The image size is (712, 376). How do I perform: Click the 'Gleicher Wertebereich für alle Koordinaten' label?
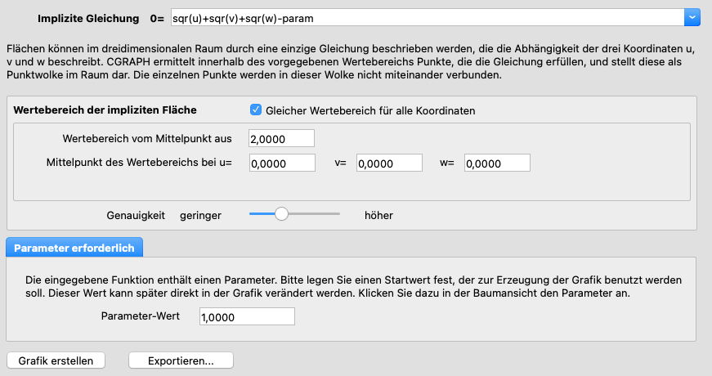[x=370, y=110]
